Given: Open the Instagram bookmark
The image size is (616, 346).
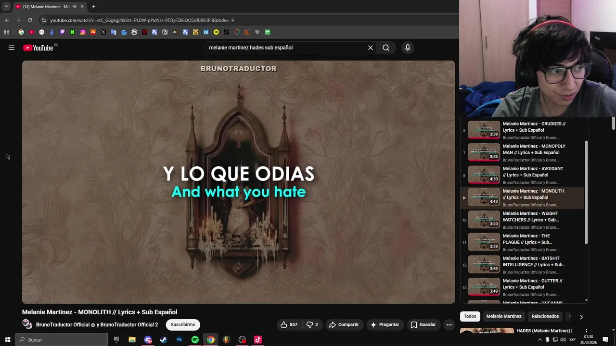Looking at the screenshot, I should click(x=83, y=32).
